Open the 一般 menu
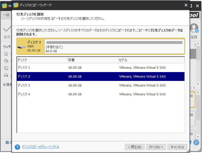Viewport: 202px width, 153px height. coord(6,15)
